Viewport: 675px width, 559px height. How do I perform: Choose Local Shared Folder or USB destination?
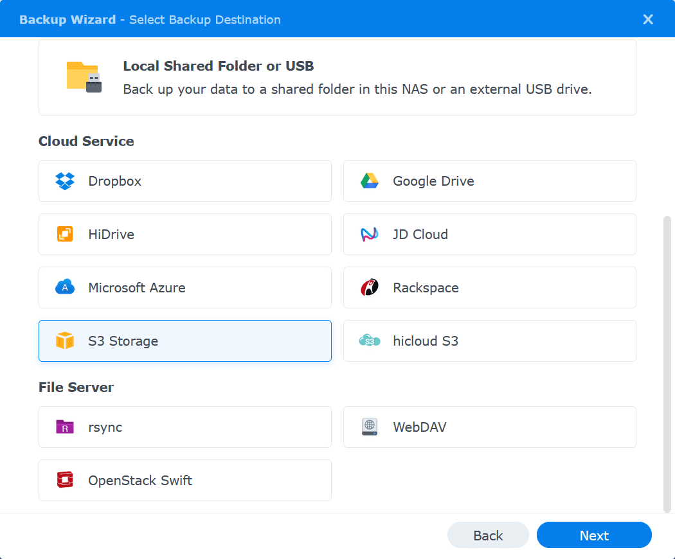(x=337, y=76)
